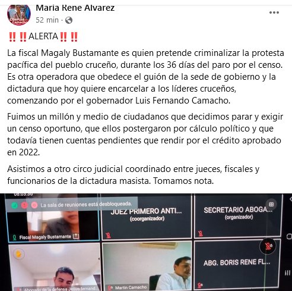Click muted mic icon beside Martin Camacho name

click(111, 287)
